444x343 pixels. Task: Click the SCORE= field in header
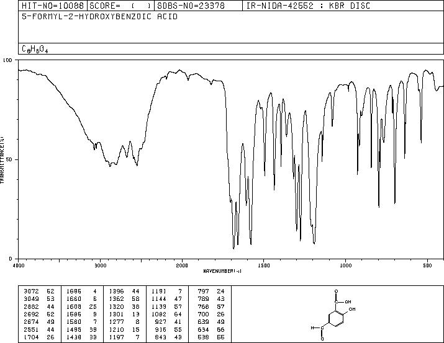tap(120, 6)
